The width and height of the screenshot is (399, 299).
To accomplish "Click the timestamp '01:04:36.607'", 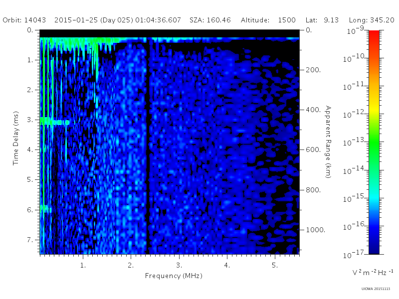I will (158, 20).
